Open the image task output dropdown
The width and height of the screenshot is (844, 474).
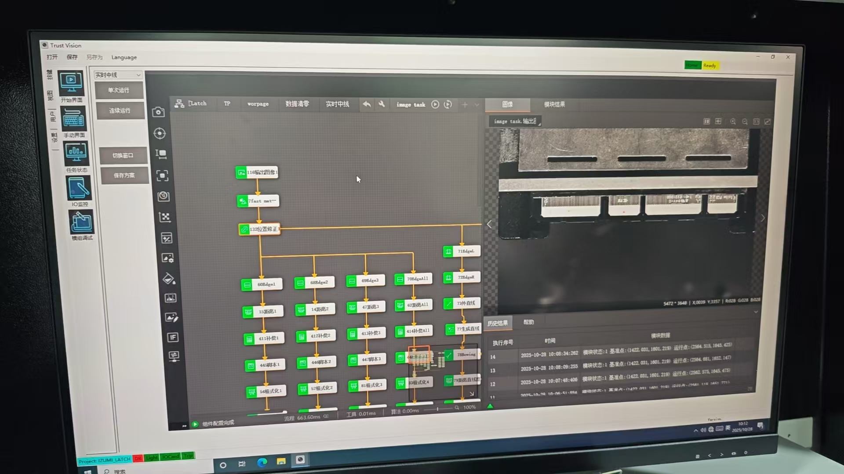(515, 121)
